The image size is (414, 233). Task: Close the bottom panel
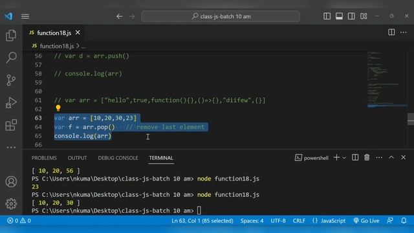pyautogui.click(x=404, y=157)
